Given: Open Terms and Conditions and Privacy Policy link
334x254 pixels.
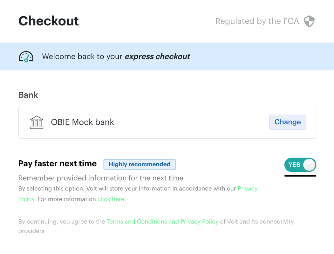Looking at the screenshot, I should coord(162,222).
